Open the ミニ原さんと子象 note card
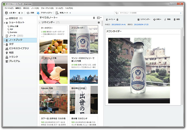187x130 pixels. pos(53,70)
